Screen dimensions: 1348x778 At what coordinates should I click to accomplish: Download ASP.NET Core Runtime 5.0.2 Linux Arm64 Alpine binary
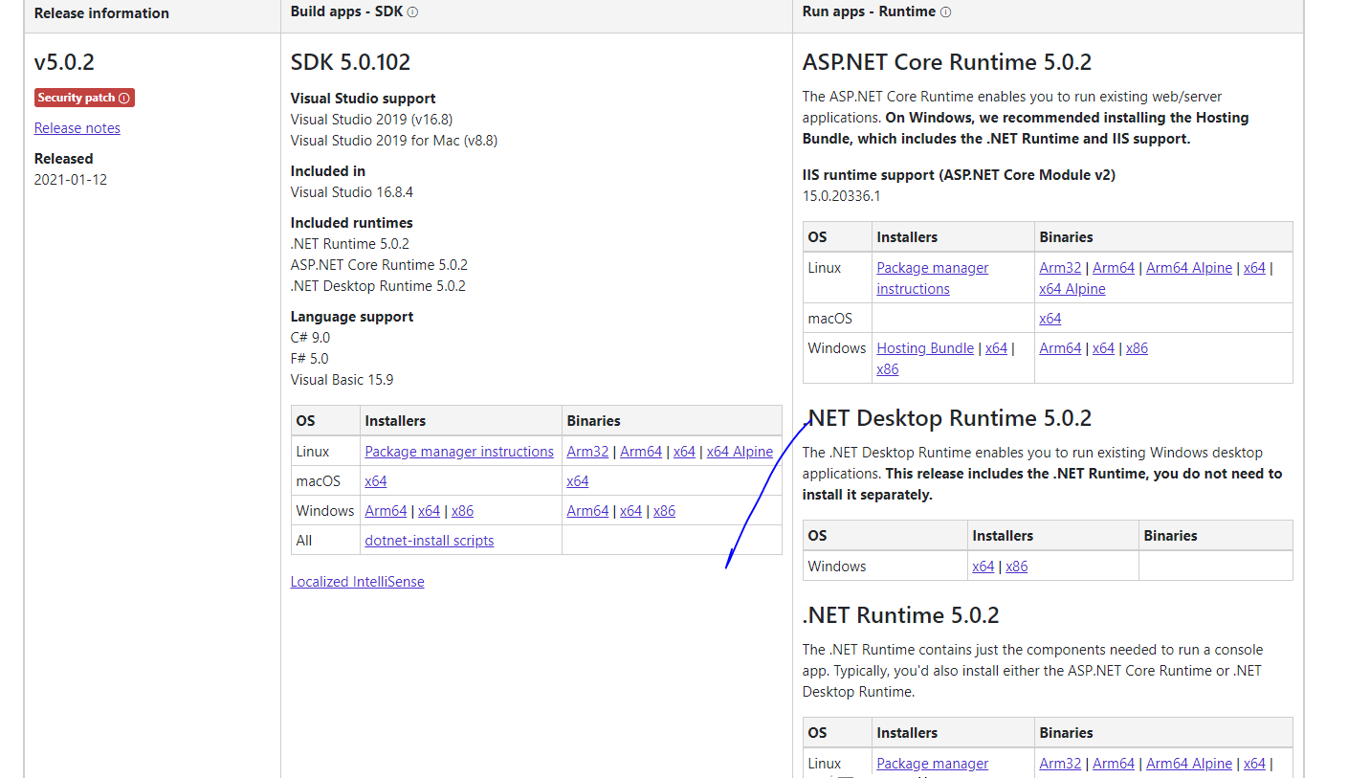1189,268
